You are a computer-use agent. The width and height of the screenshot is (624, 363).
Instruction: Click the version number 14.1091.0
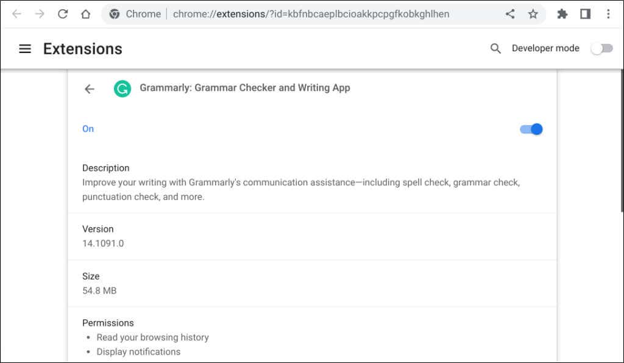[103, 243]
